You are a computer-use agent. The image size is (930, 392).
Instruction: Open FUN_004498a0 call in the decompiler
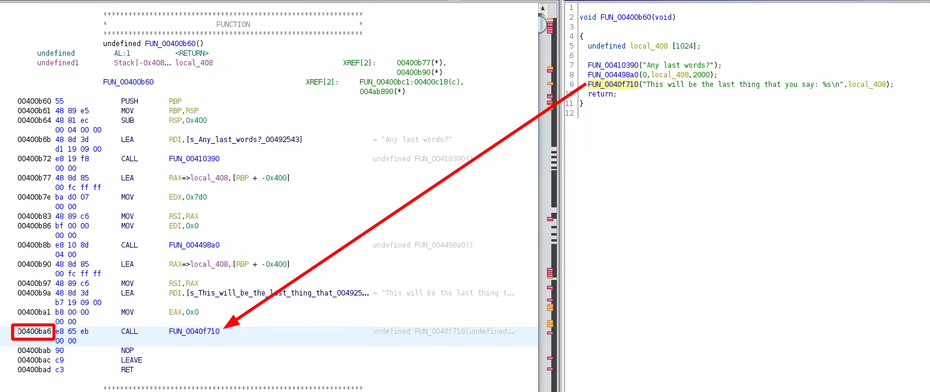pyautogui.click(x=613, y=75)
